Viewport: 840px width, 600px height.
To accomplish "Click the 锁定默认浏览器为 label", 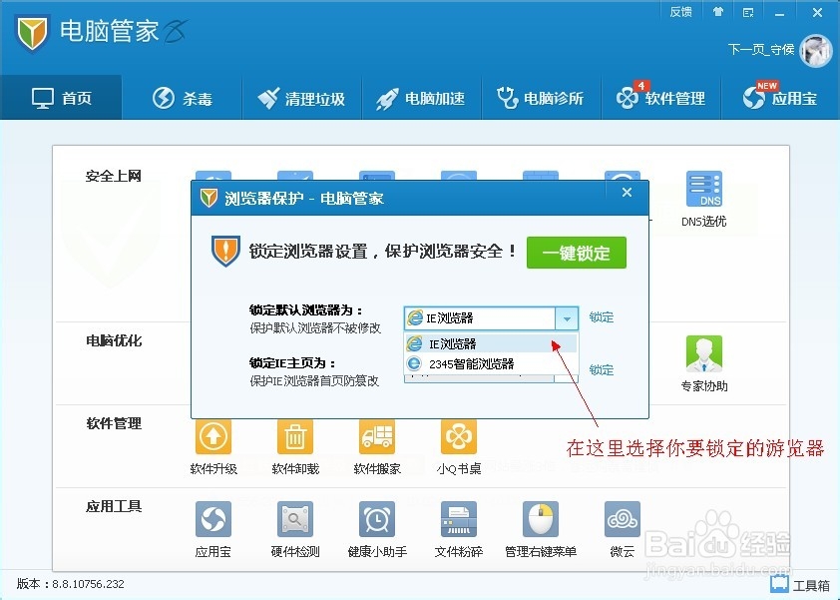I will (306, 309).
